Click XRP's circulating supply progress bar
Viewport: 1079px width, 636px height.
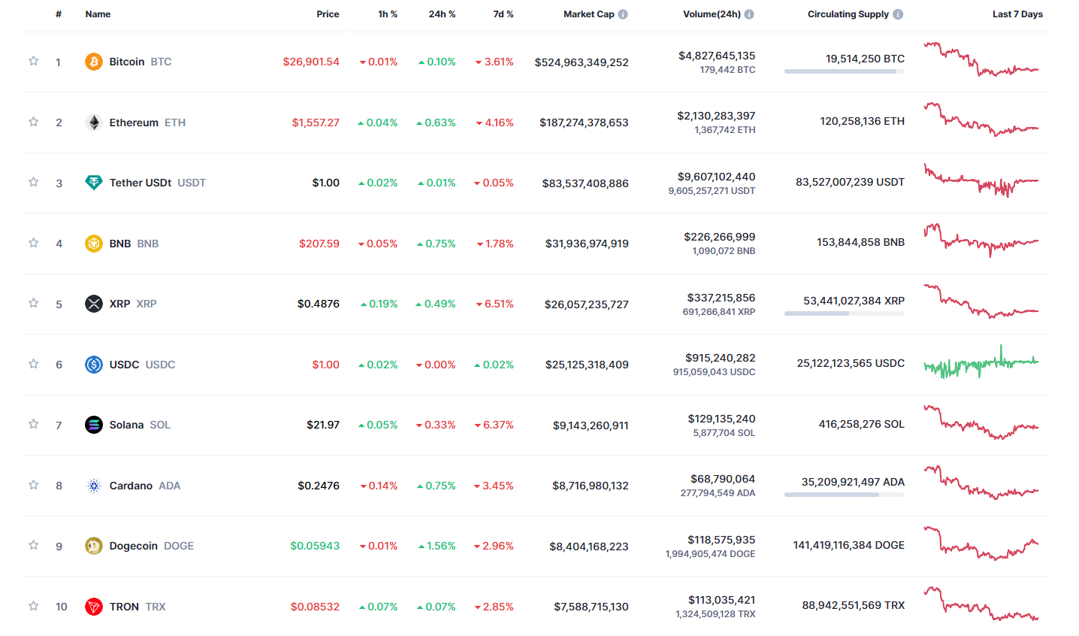coord(845,313)
